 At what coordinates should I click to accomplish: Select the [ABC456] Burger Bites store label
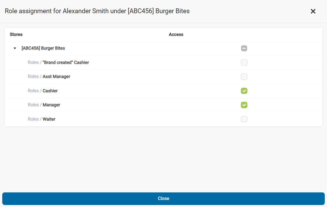point(43,48)
